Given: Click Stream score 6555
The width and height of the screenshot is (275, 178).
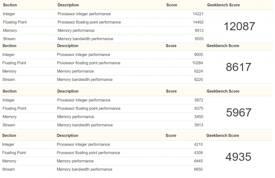Looking at the screenshot, I should [199, 38].
